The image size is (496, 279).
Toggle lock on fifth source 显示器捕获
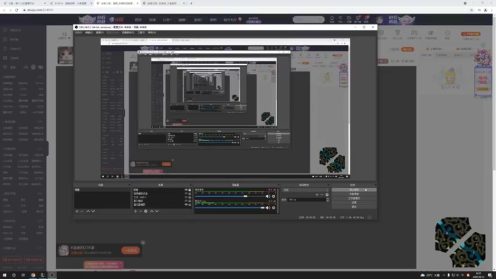(190, 205)
